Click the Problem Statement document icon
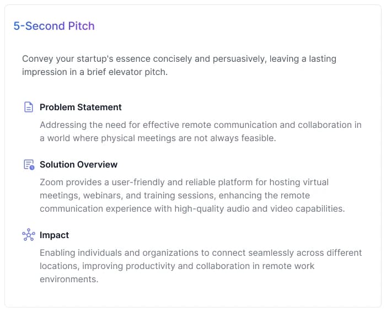Image resolution: width=386 pixels, height=312 pixels. [x=29, y=107]
